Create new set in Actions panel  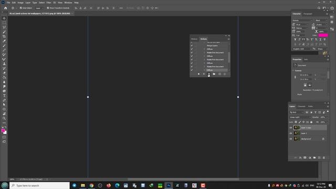[214, 74]
